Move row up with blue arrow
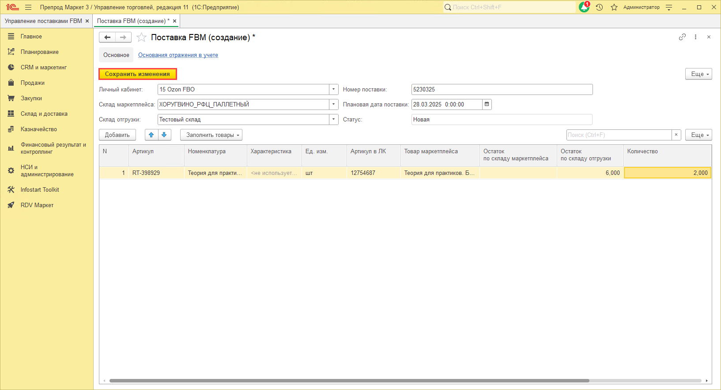Image resolution: width=721 pixels, height=390 pixels. tap(151, 135)
